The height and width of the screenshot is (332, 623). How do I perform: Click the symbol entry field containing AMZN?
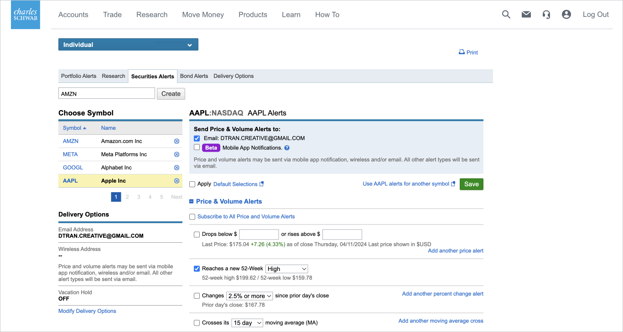click(107, 93)
